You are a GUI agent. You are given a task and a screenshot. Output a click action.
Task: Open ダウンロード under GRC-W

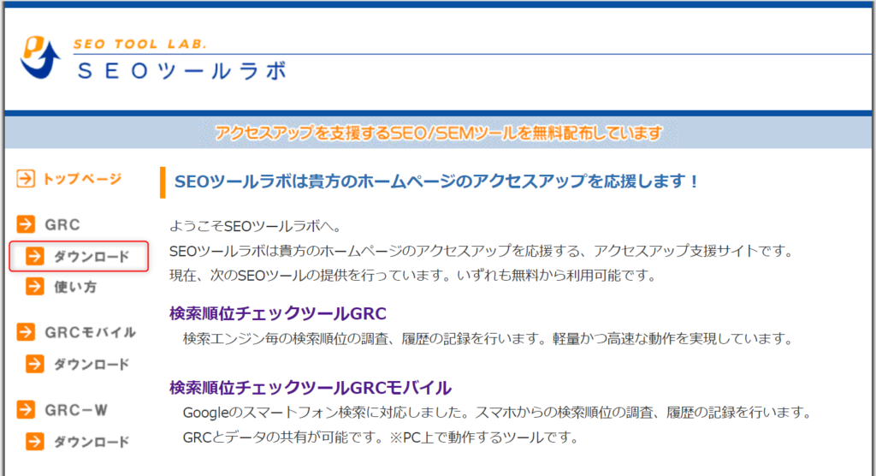tap(92, 442)
